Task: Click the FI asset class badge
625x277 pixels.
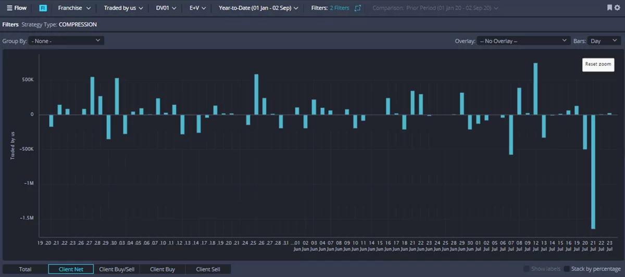Action: pos(43,8)
